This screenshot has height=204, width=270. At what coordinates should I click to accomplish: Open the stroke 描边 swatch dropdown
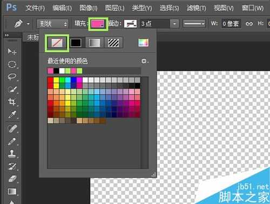point(131,24)
